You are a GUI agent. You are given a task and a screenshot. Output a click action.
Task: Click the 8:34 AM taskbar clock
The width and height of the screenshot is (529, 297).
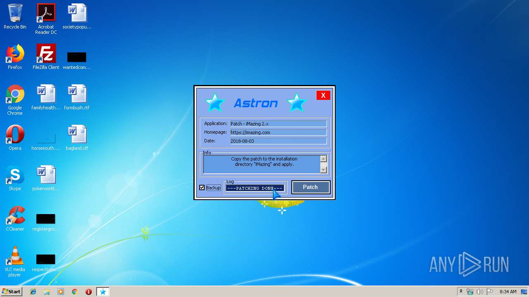[x=508, y=292]
